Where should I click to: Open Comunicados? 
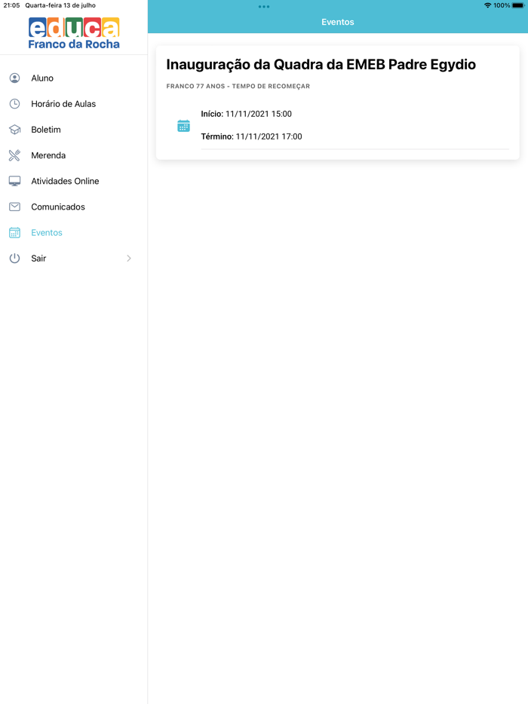pos(74,207)
